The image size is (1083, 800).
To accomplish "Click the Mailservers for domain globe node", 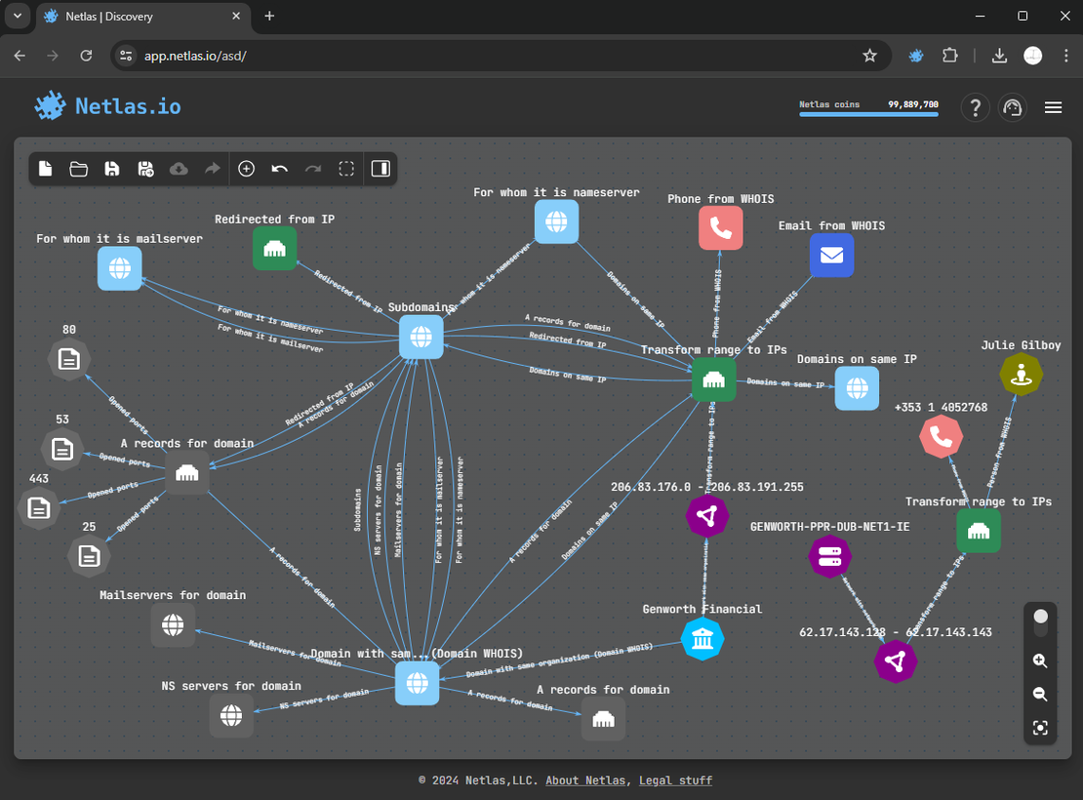I will point(173,625).
